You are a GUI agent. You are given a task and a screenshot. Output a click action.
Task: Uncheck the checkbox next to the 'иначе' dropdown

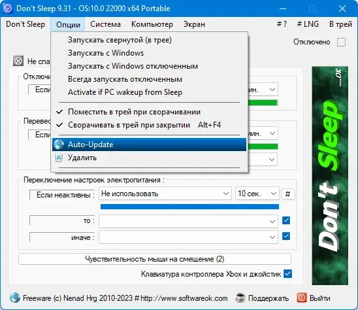(286, 236)
